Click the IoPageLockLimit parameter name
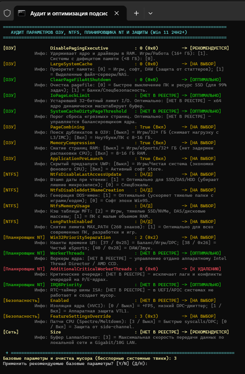The image size is (245, 374). click(x=70, y=95)
